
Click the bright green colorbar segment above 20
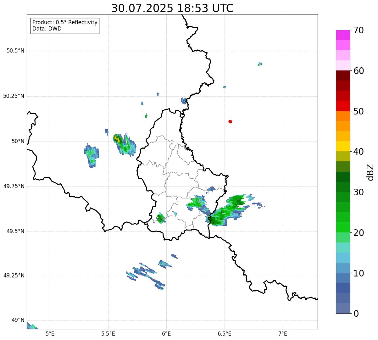click(x=343, y=227)
